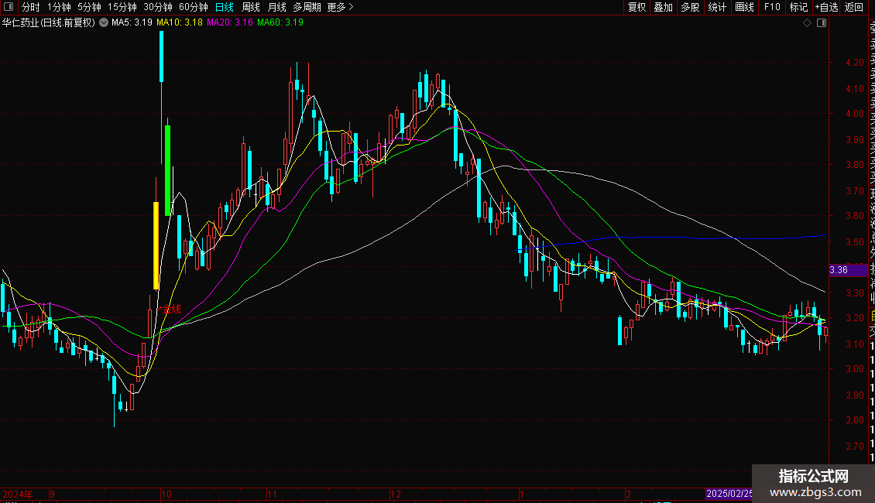Open the 多股 multi-stock view
Screen dimensions: 875x503
[690, 7]
